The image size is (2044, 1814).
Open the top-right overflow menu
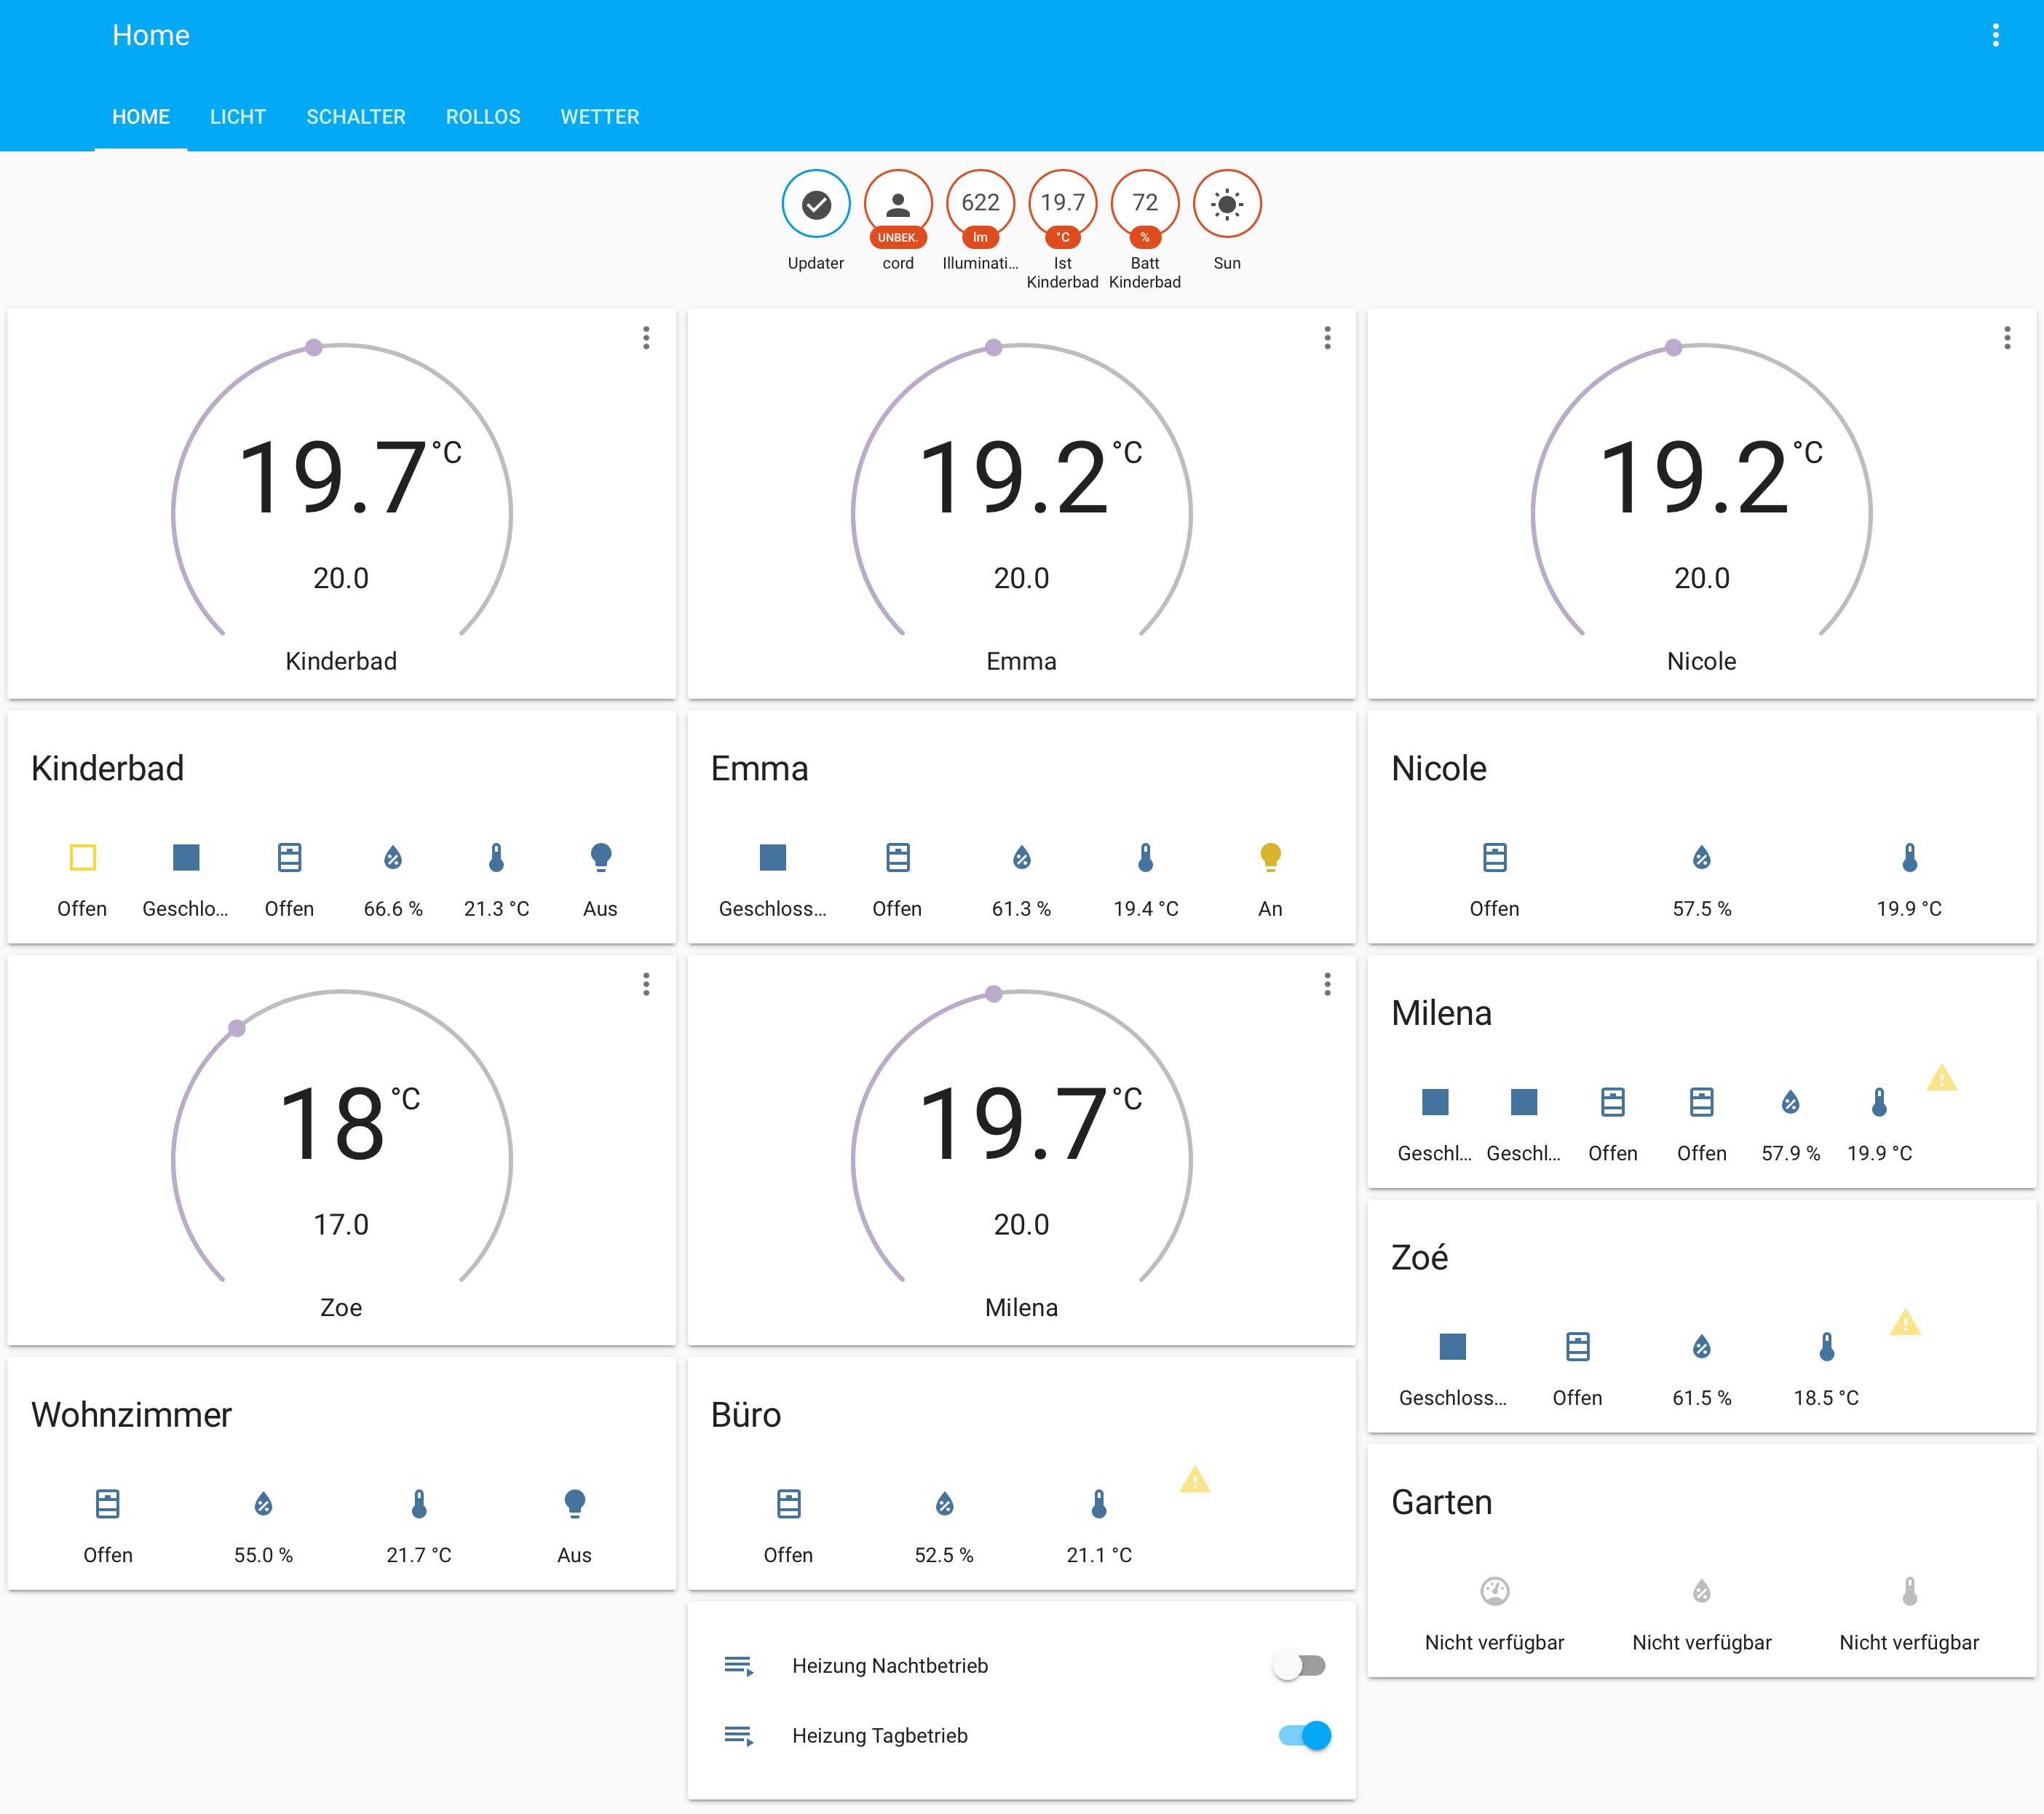coord(1996,35)
